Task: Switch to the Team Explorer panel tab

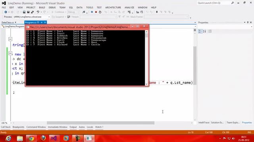Action: point(233,123)
